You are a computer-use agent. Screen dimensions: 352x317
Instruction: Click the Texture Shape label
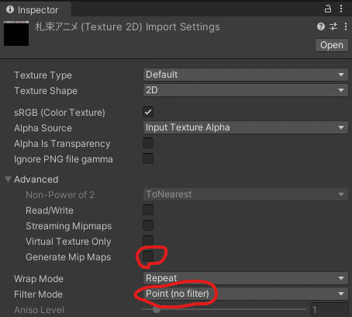click(x=46, y=91)
